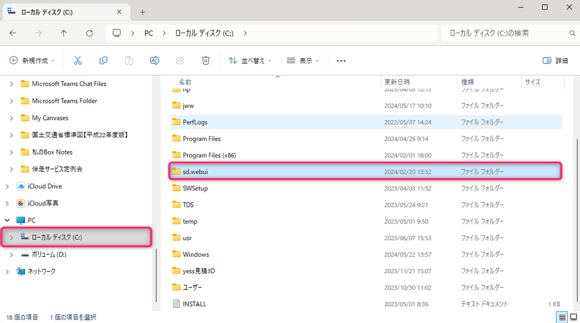Expand ローカル ディスク (C:) tree node
Image resolution: width=580 pixels, height=323 pixels.
12,237
